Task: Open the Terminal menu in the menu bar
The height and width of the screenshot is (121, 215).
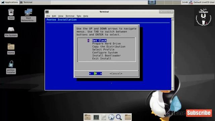Action: [x=70, y=16]
